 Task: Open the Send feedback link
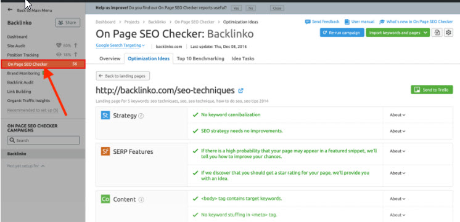point(322,22)
